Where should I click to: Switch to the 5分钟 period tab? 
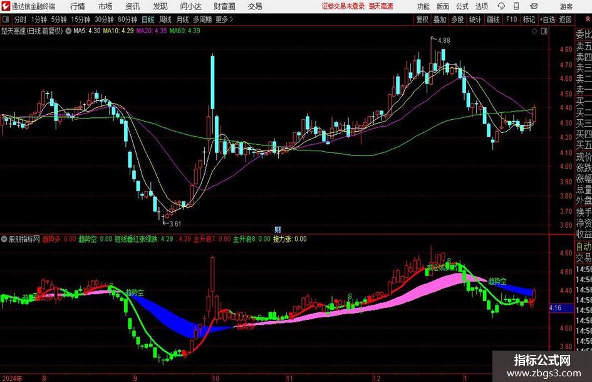click(59, 19)
